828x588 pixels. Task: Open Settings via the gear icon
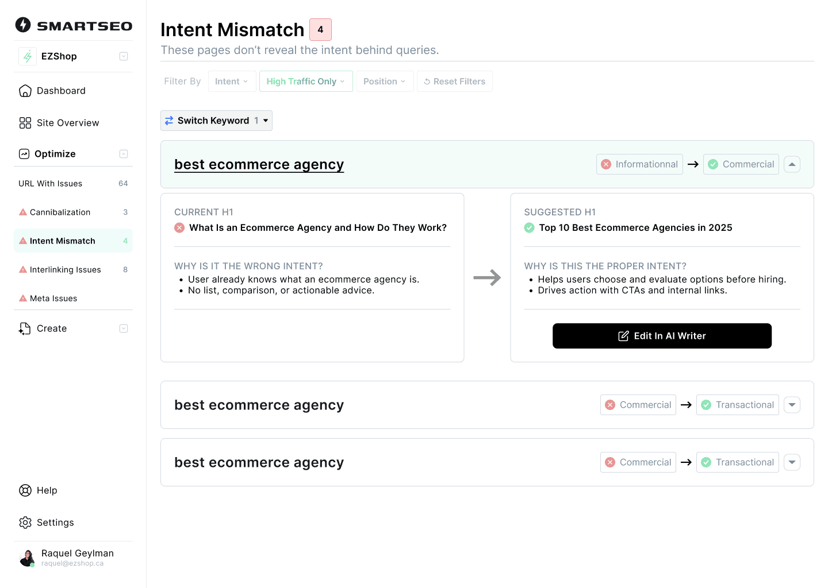(x=25, y=523)
